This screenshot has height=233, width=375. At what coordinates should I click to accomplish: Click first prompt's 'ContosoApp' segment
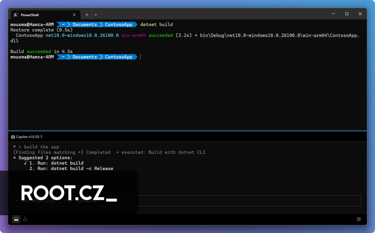[119, 24]
